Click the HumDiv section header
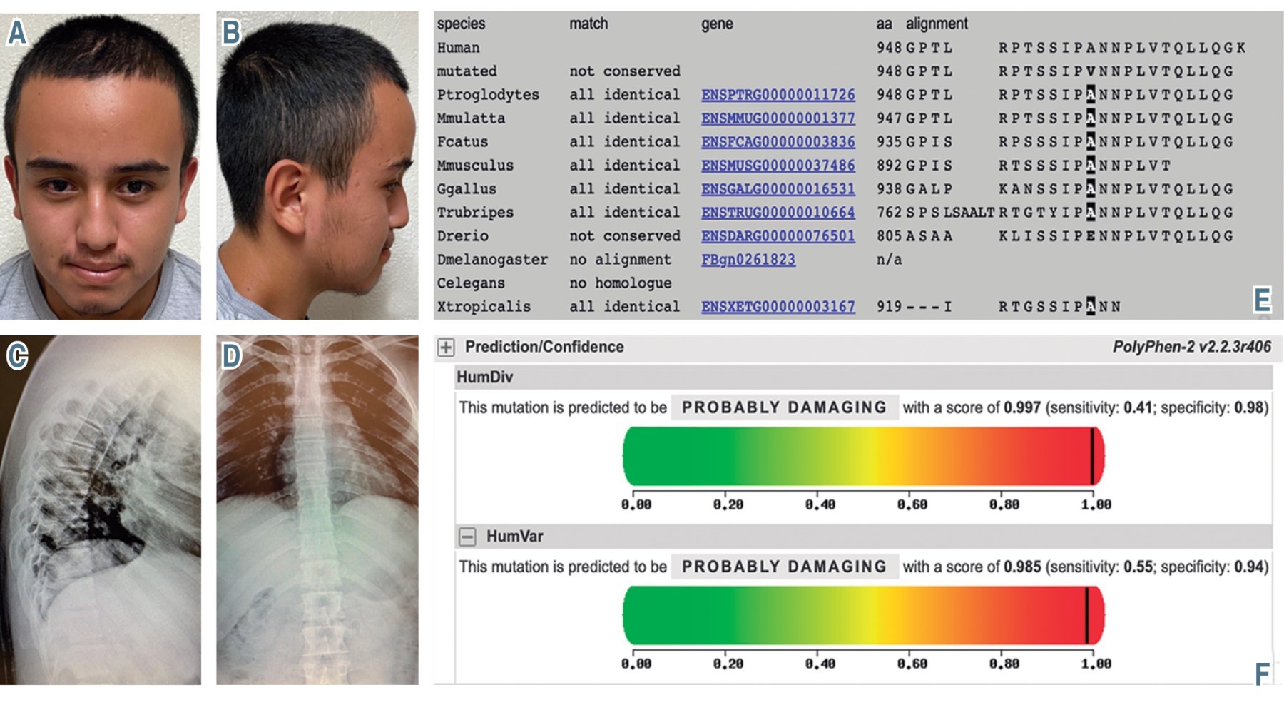This screenshot has height=710, width=1284. 485,377
